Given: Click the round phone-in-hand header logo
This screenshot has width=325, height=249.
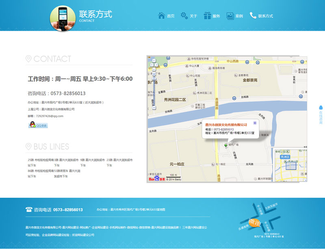Looking at the screenshot, I should coord(63,18).
